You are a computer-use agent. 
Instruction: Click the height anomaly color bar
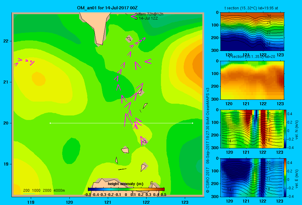(126, 189)
